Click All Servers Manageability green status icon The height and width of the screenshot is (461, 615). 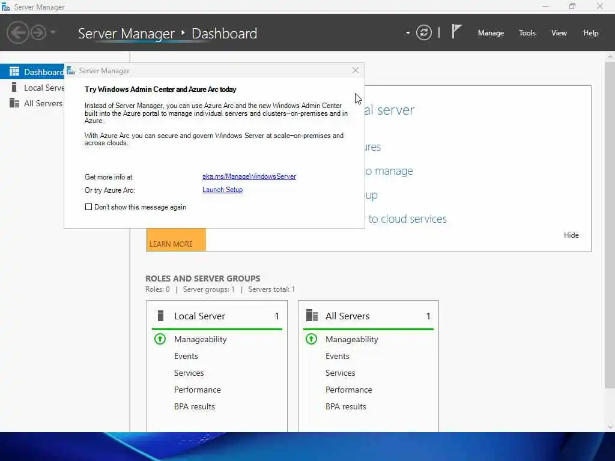tap(312, 339)
